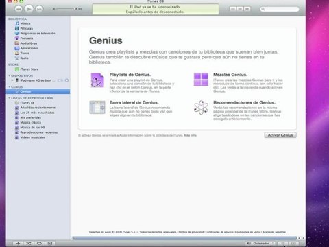The image size is (329, 247).
Task: Click Recomendaciones de Genius atom icon
Action: pyautogui.click(x=201, y=107)
